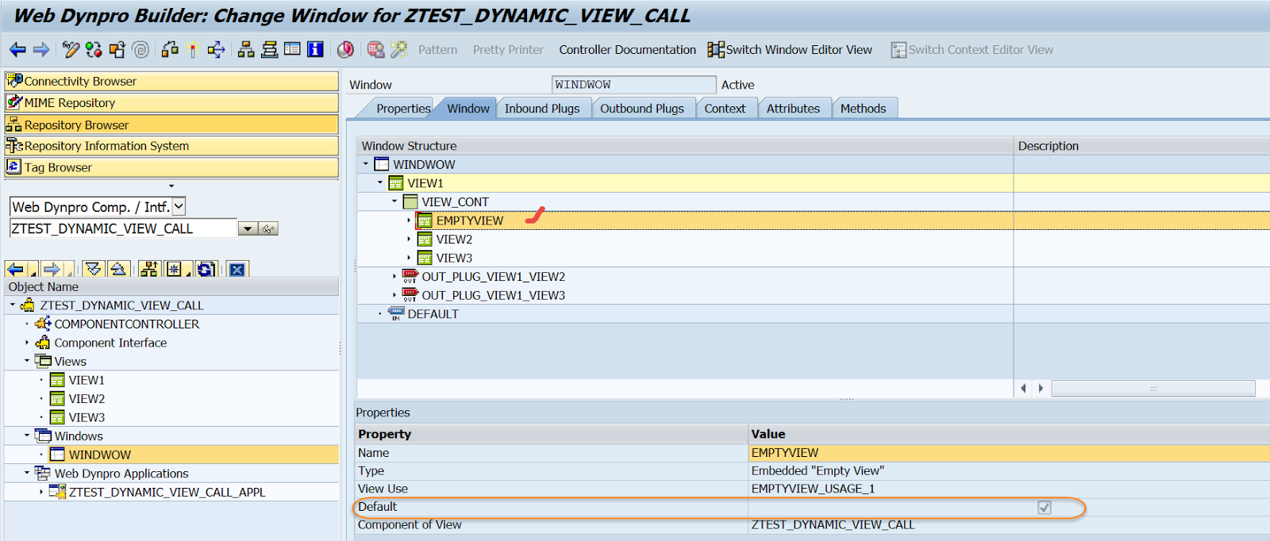Expand the OUT_PLUG_VIEW1_VIEW3 node
This screenshot has width=1270, height=541.
pyautogui.click(x=394, y=295)
